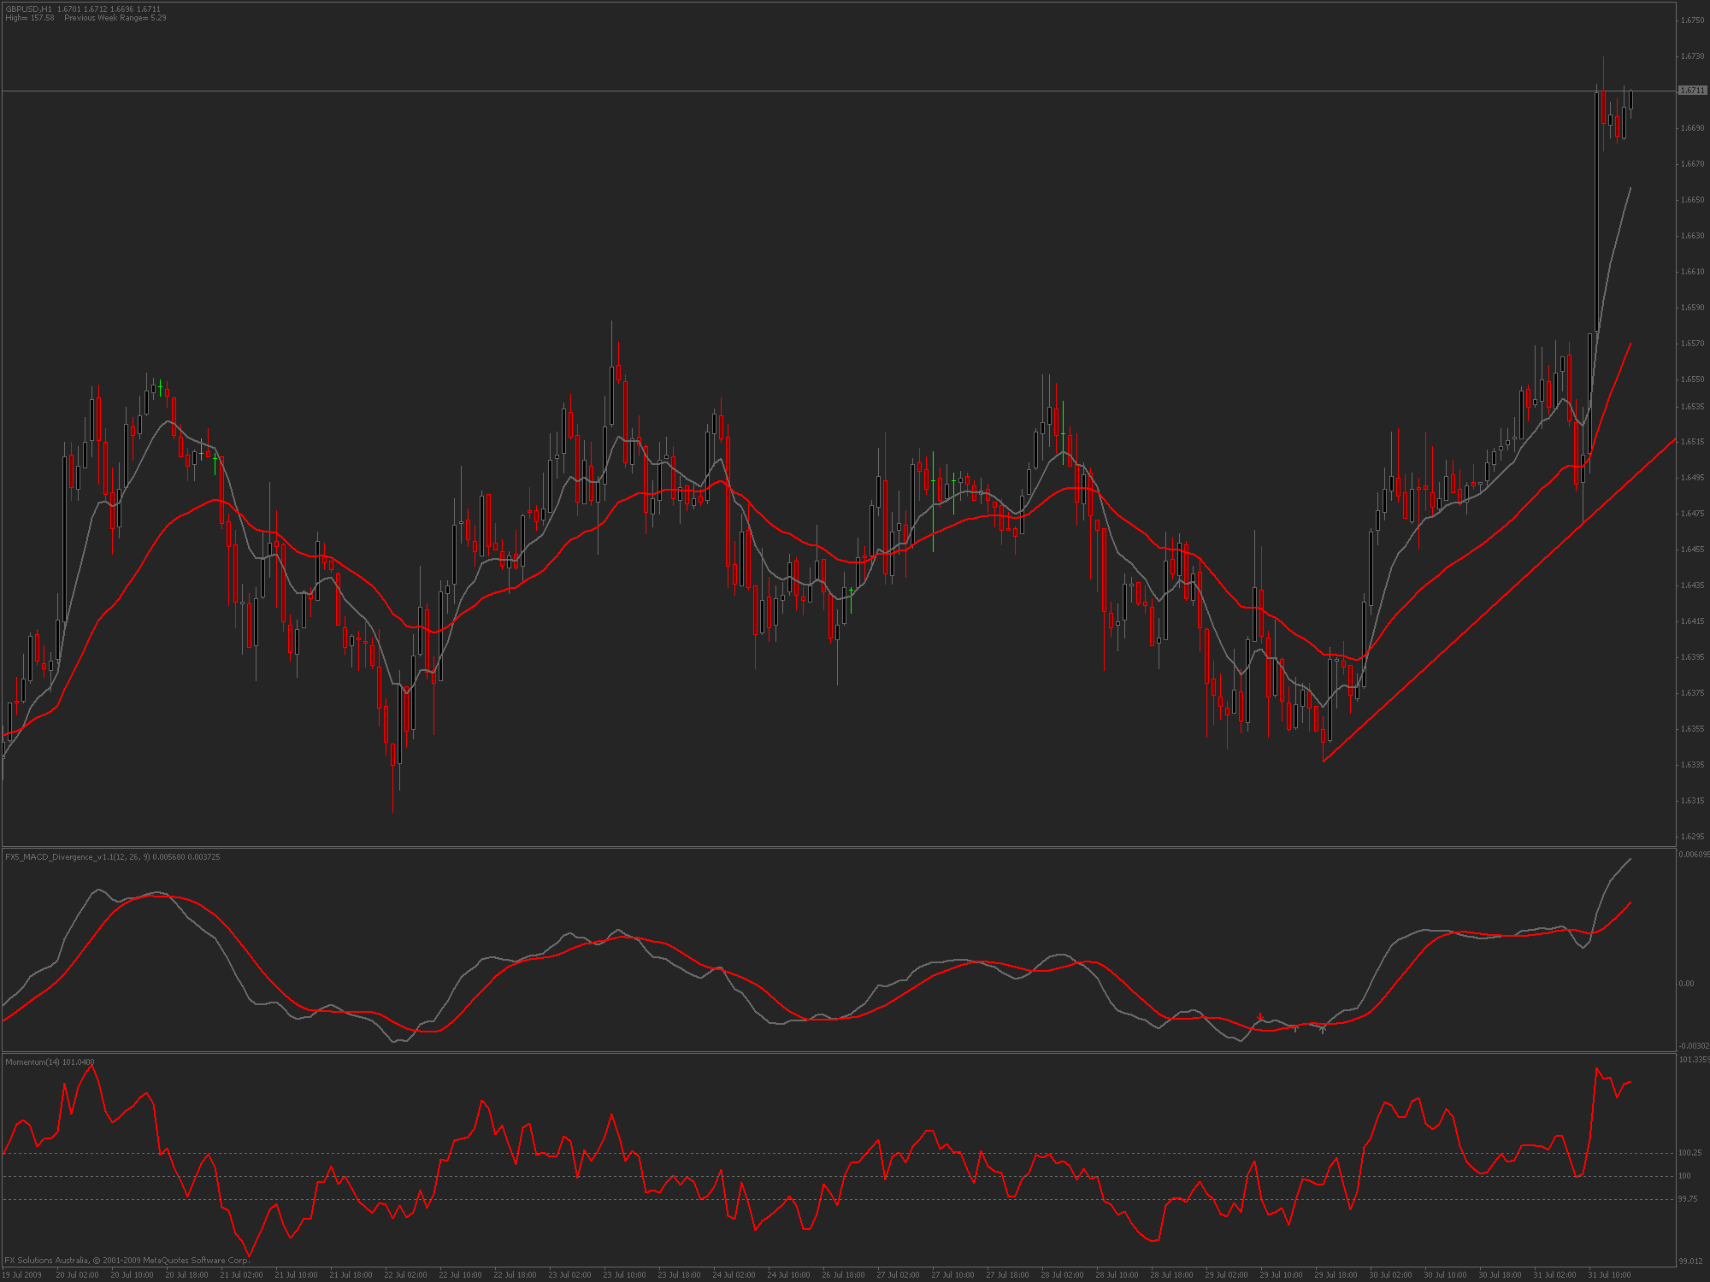Viewport: 1710px width, 1282px height.
Task: Click the 24 Jul 02:00 time axis label
Action: point(734,1274)
